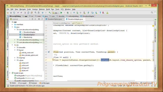163x92 pixels.
Task: Open the Build menu
Action: coord(48,9)
